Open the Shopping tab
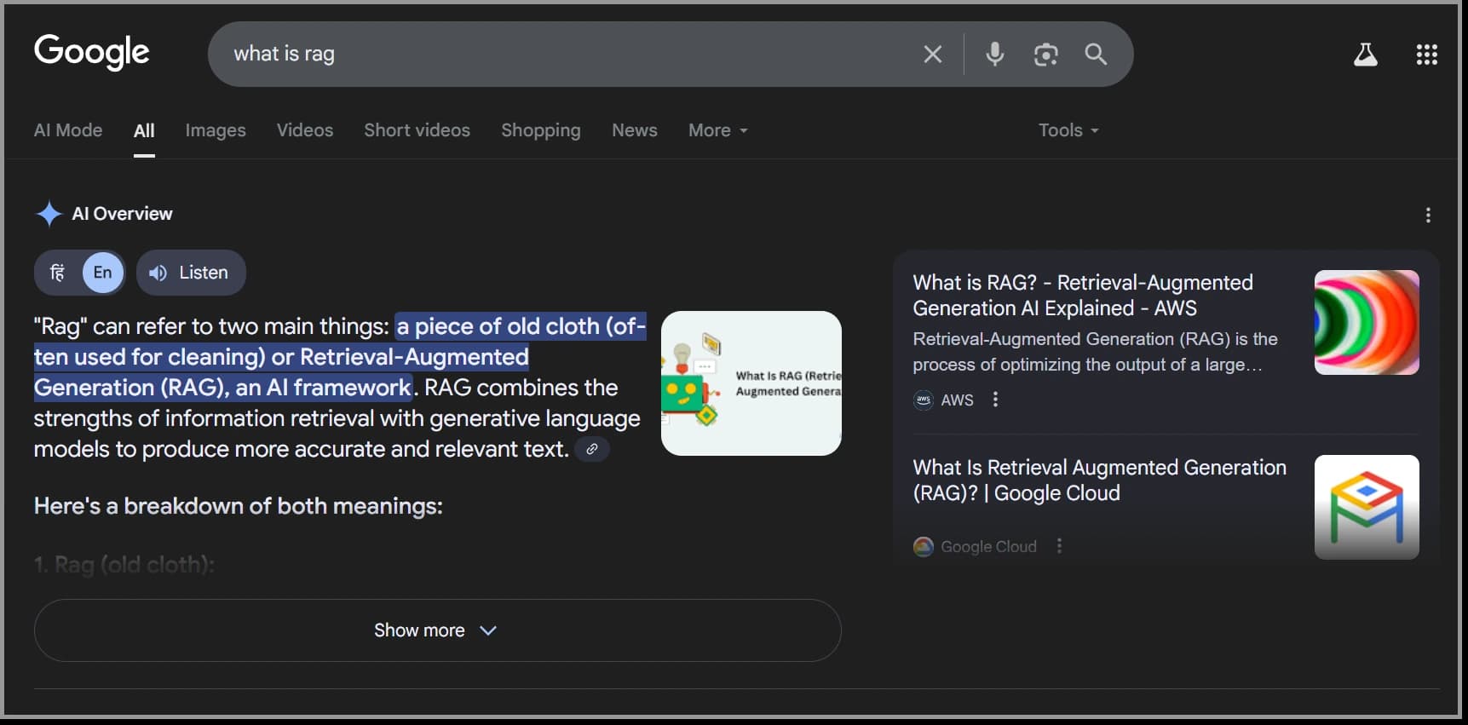 click(541, 130)
